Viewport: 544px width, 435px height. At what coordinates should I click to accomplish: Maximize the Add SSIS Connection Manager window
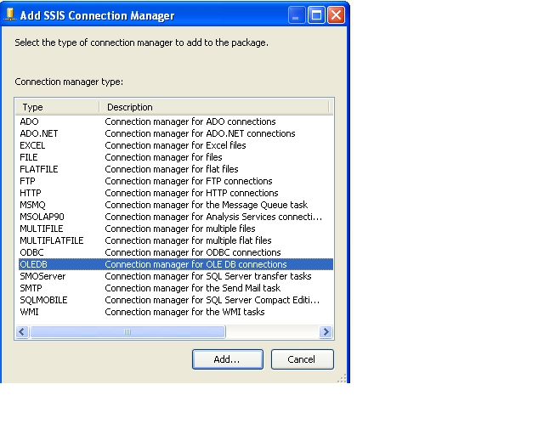coord(316,15)
